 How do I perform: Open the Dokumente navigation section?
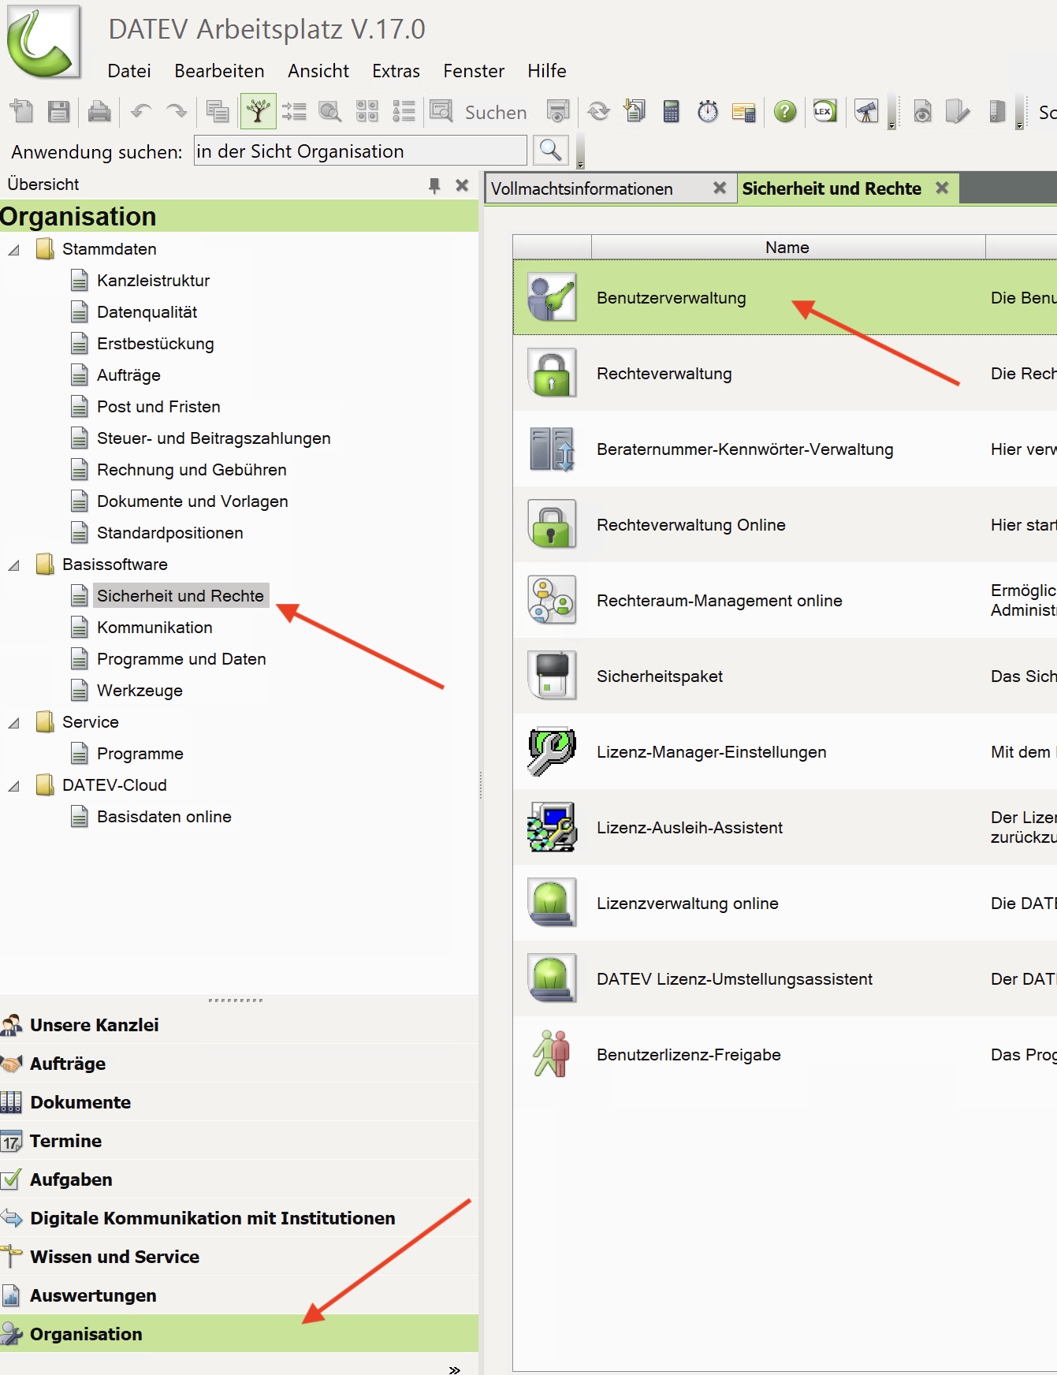[x=239, y=1102]
